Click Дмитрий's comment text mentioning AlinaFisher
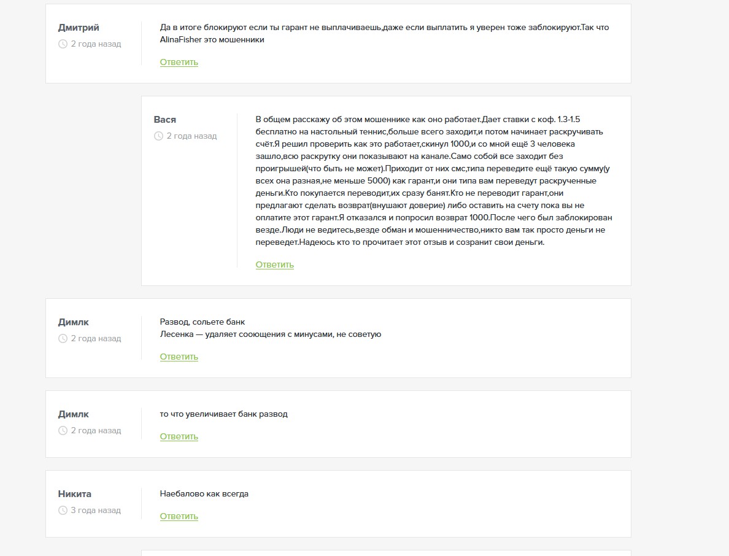 pyautogui.click(x=384, y=34)
